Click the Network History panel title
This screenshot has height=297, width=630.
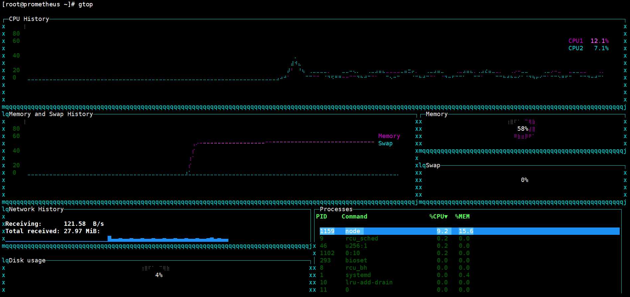click(x=36, y=209)
